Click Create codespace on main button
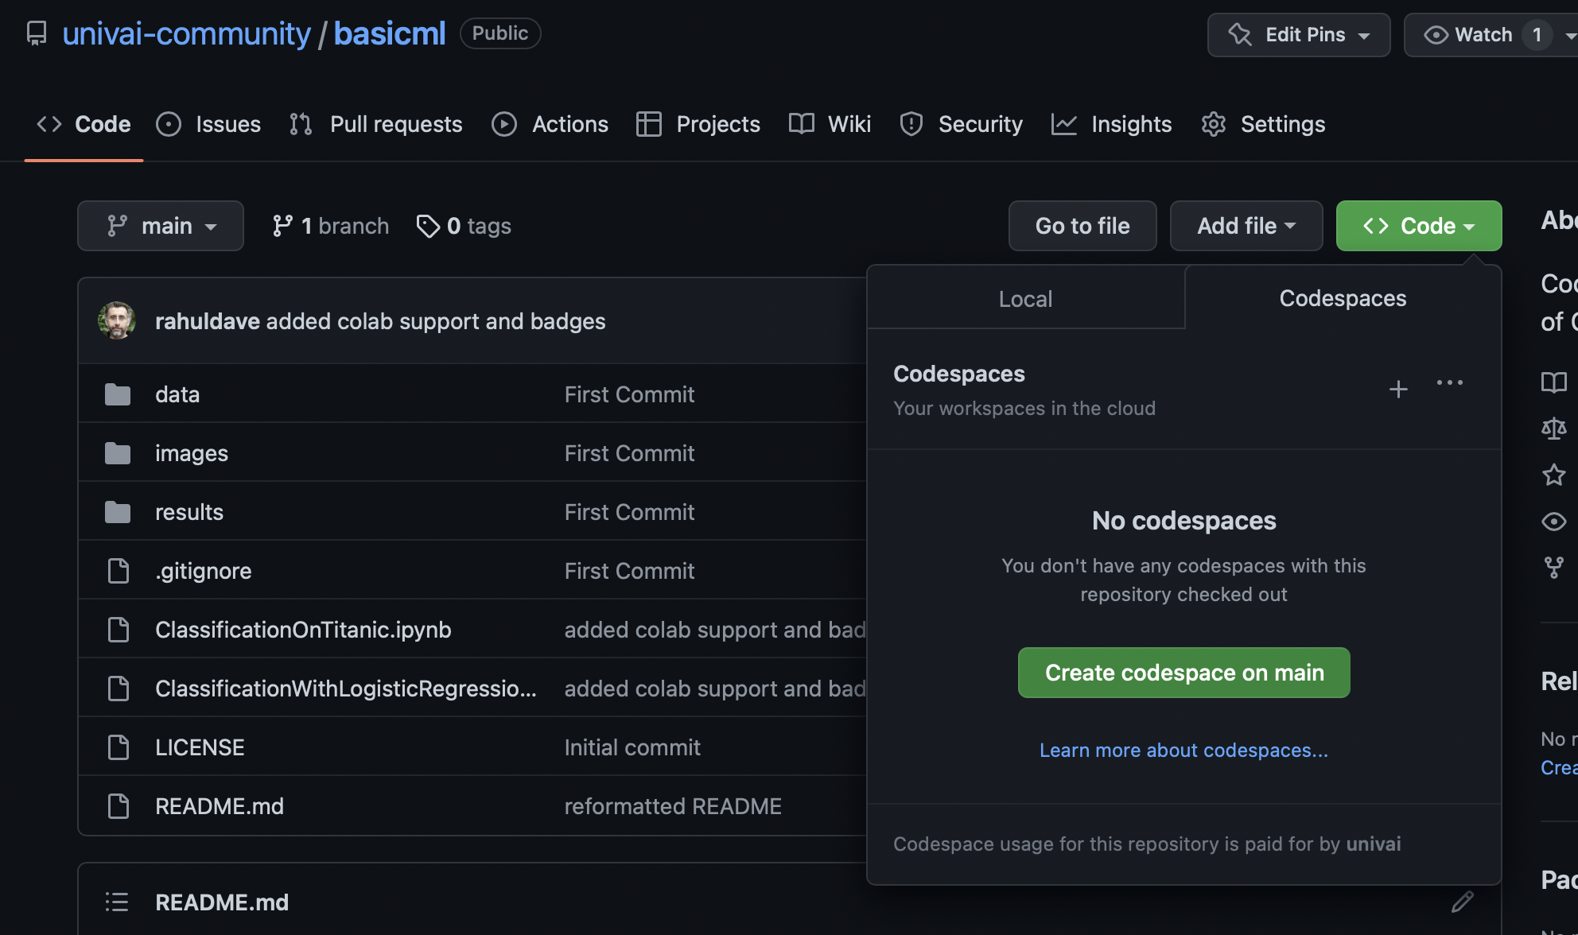This screenshot has width=1578, height=935. tap(1183, 673)
